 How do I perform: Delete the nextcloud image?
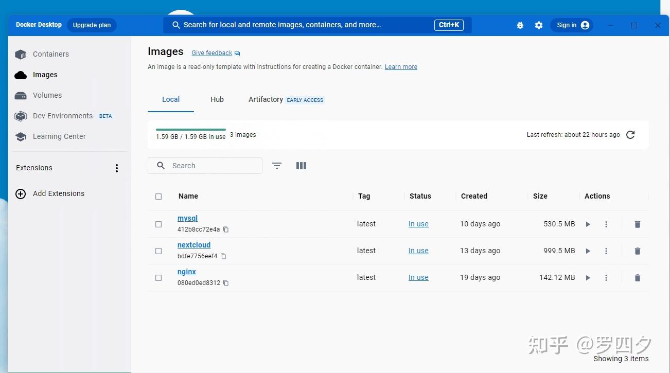click(x=638, y=251)
